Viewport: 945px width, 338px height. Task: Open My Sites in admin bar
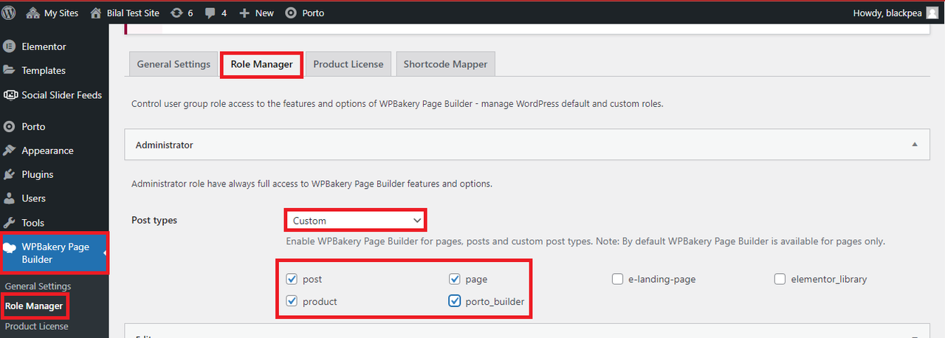coord(53,13)
